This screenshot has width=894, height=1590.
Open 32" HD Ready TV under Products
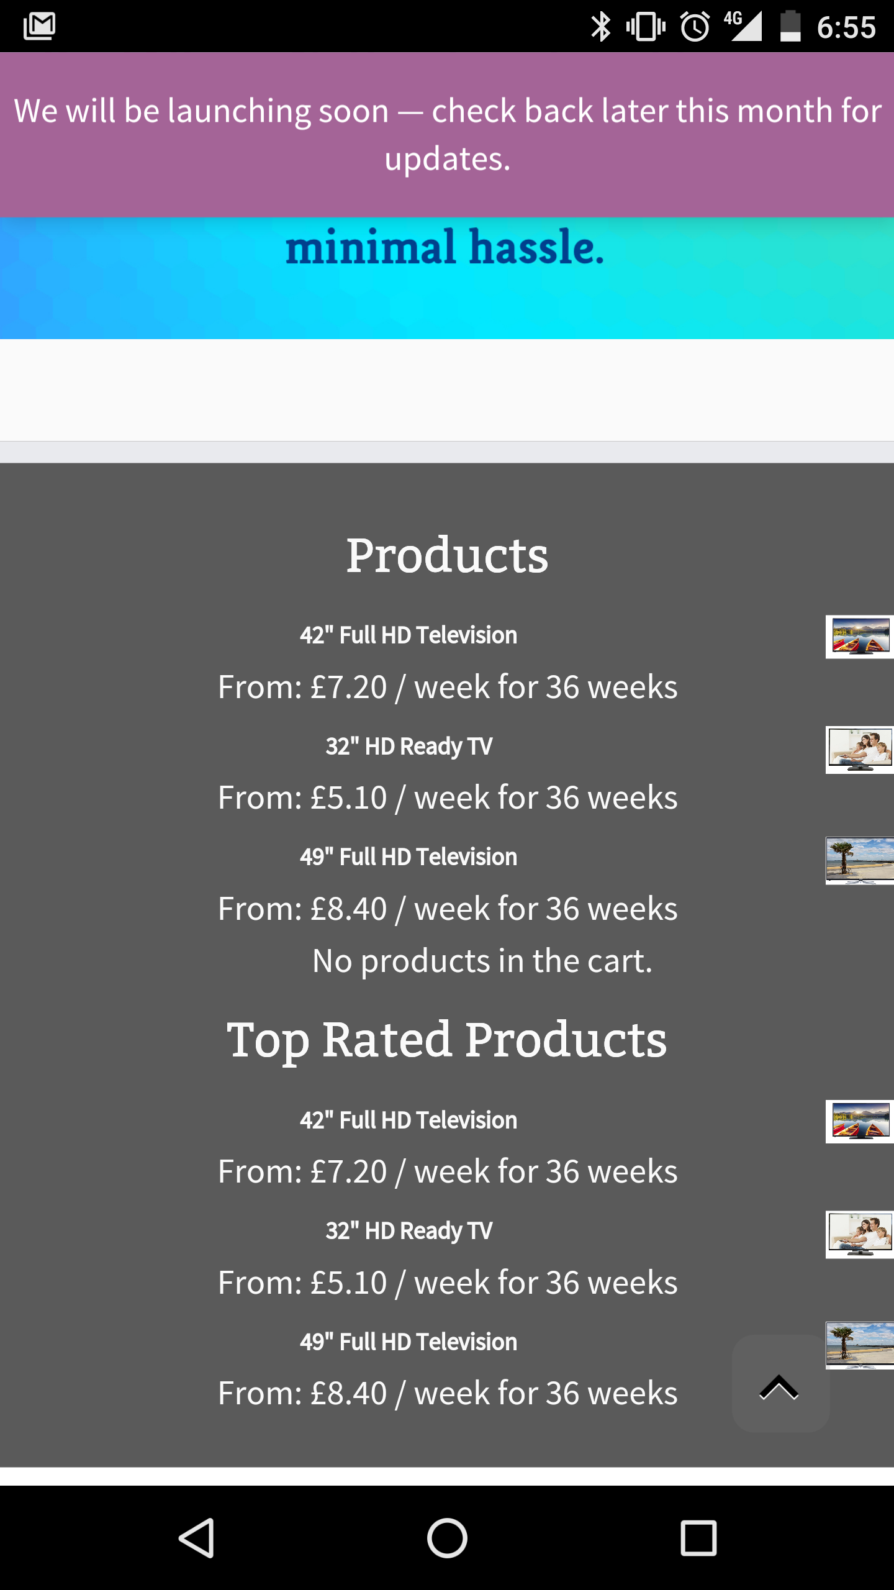(409, 746)
